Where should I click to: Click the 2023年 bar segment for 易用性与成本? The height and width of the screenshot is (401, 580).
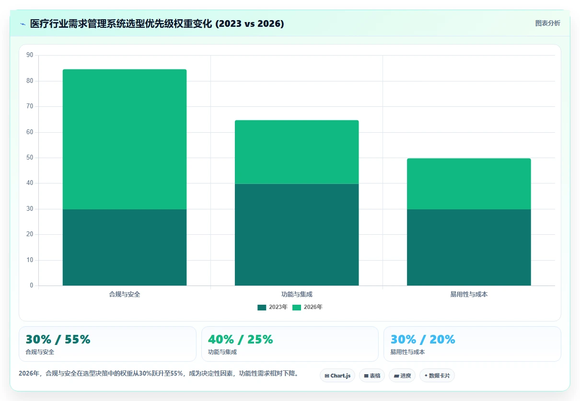[469, 247]
